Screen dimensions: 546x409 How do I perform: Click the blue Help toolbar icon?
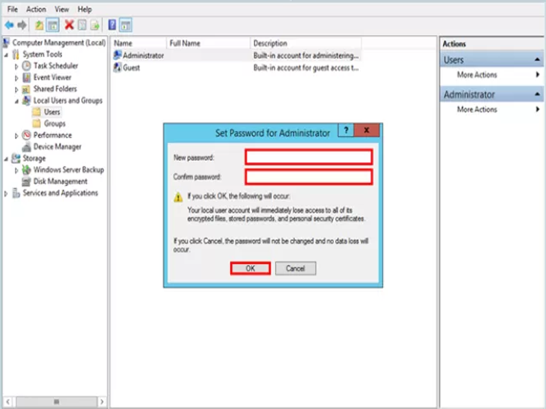(x=112, y=25)
